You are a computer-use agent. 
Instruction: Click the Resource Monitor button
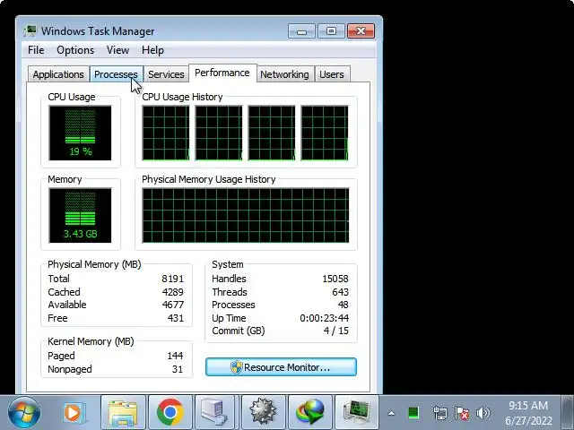[281, 366]
